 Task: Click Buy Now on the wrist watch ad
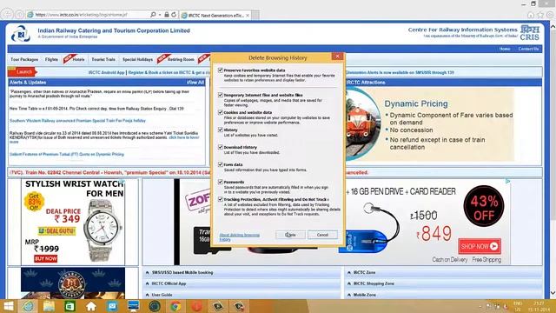point(45,259)
